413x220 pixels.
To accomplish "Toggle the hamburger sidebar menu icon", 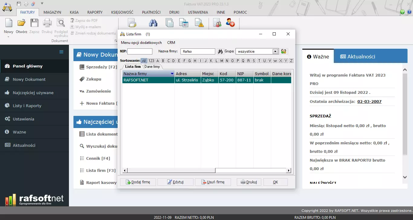I will point(61,52).
